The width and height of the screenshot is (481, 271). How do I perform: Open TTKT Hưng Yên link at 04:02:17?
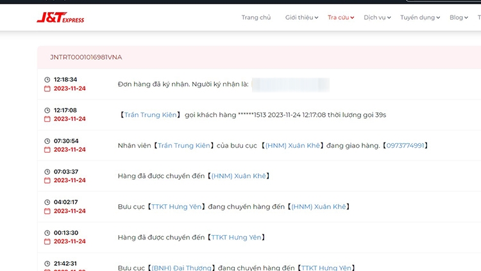click(176, 207)
